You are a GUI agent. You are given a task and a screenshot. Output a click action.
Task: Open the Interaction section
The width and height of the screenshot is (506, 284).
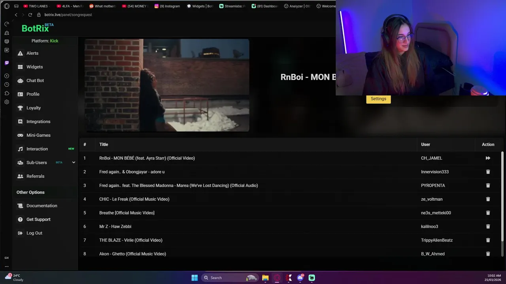(x=37, y=149)
